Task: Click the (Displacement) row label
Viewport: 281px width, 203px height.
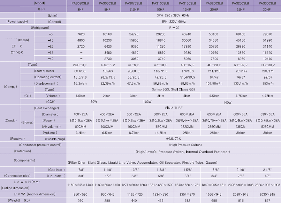Action: tap(46, 83)
